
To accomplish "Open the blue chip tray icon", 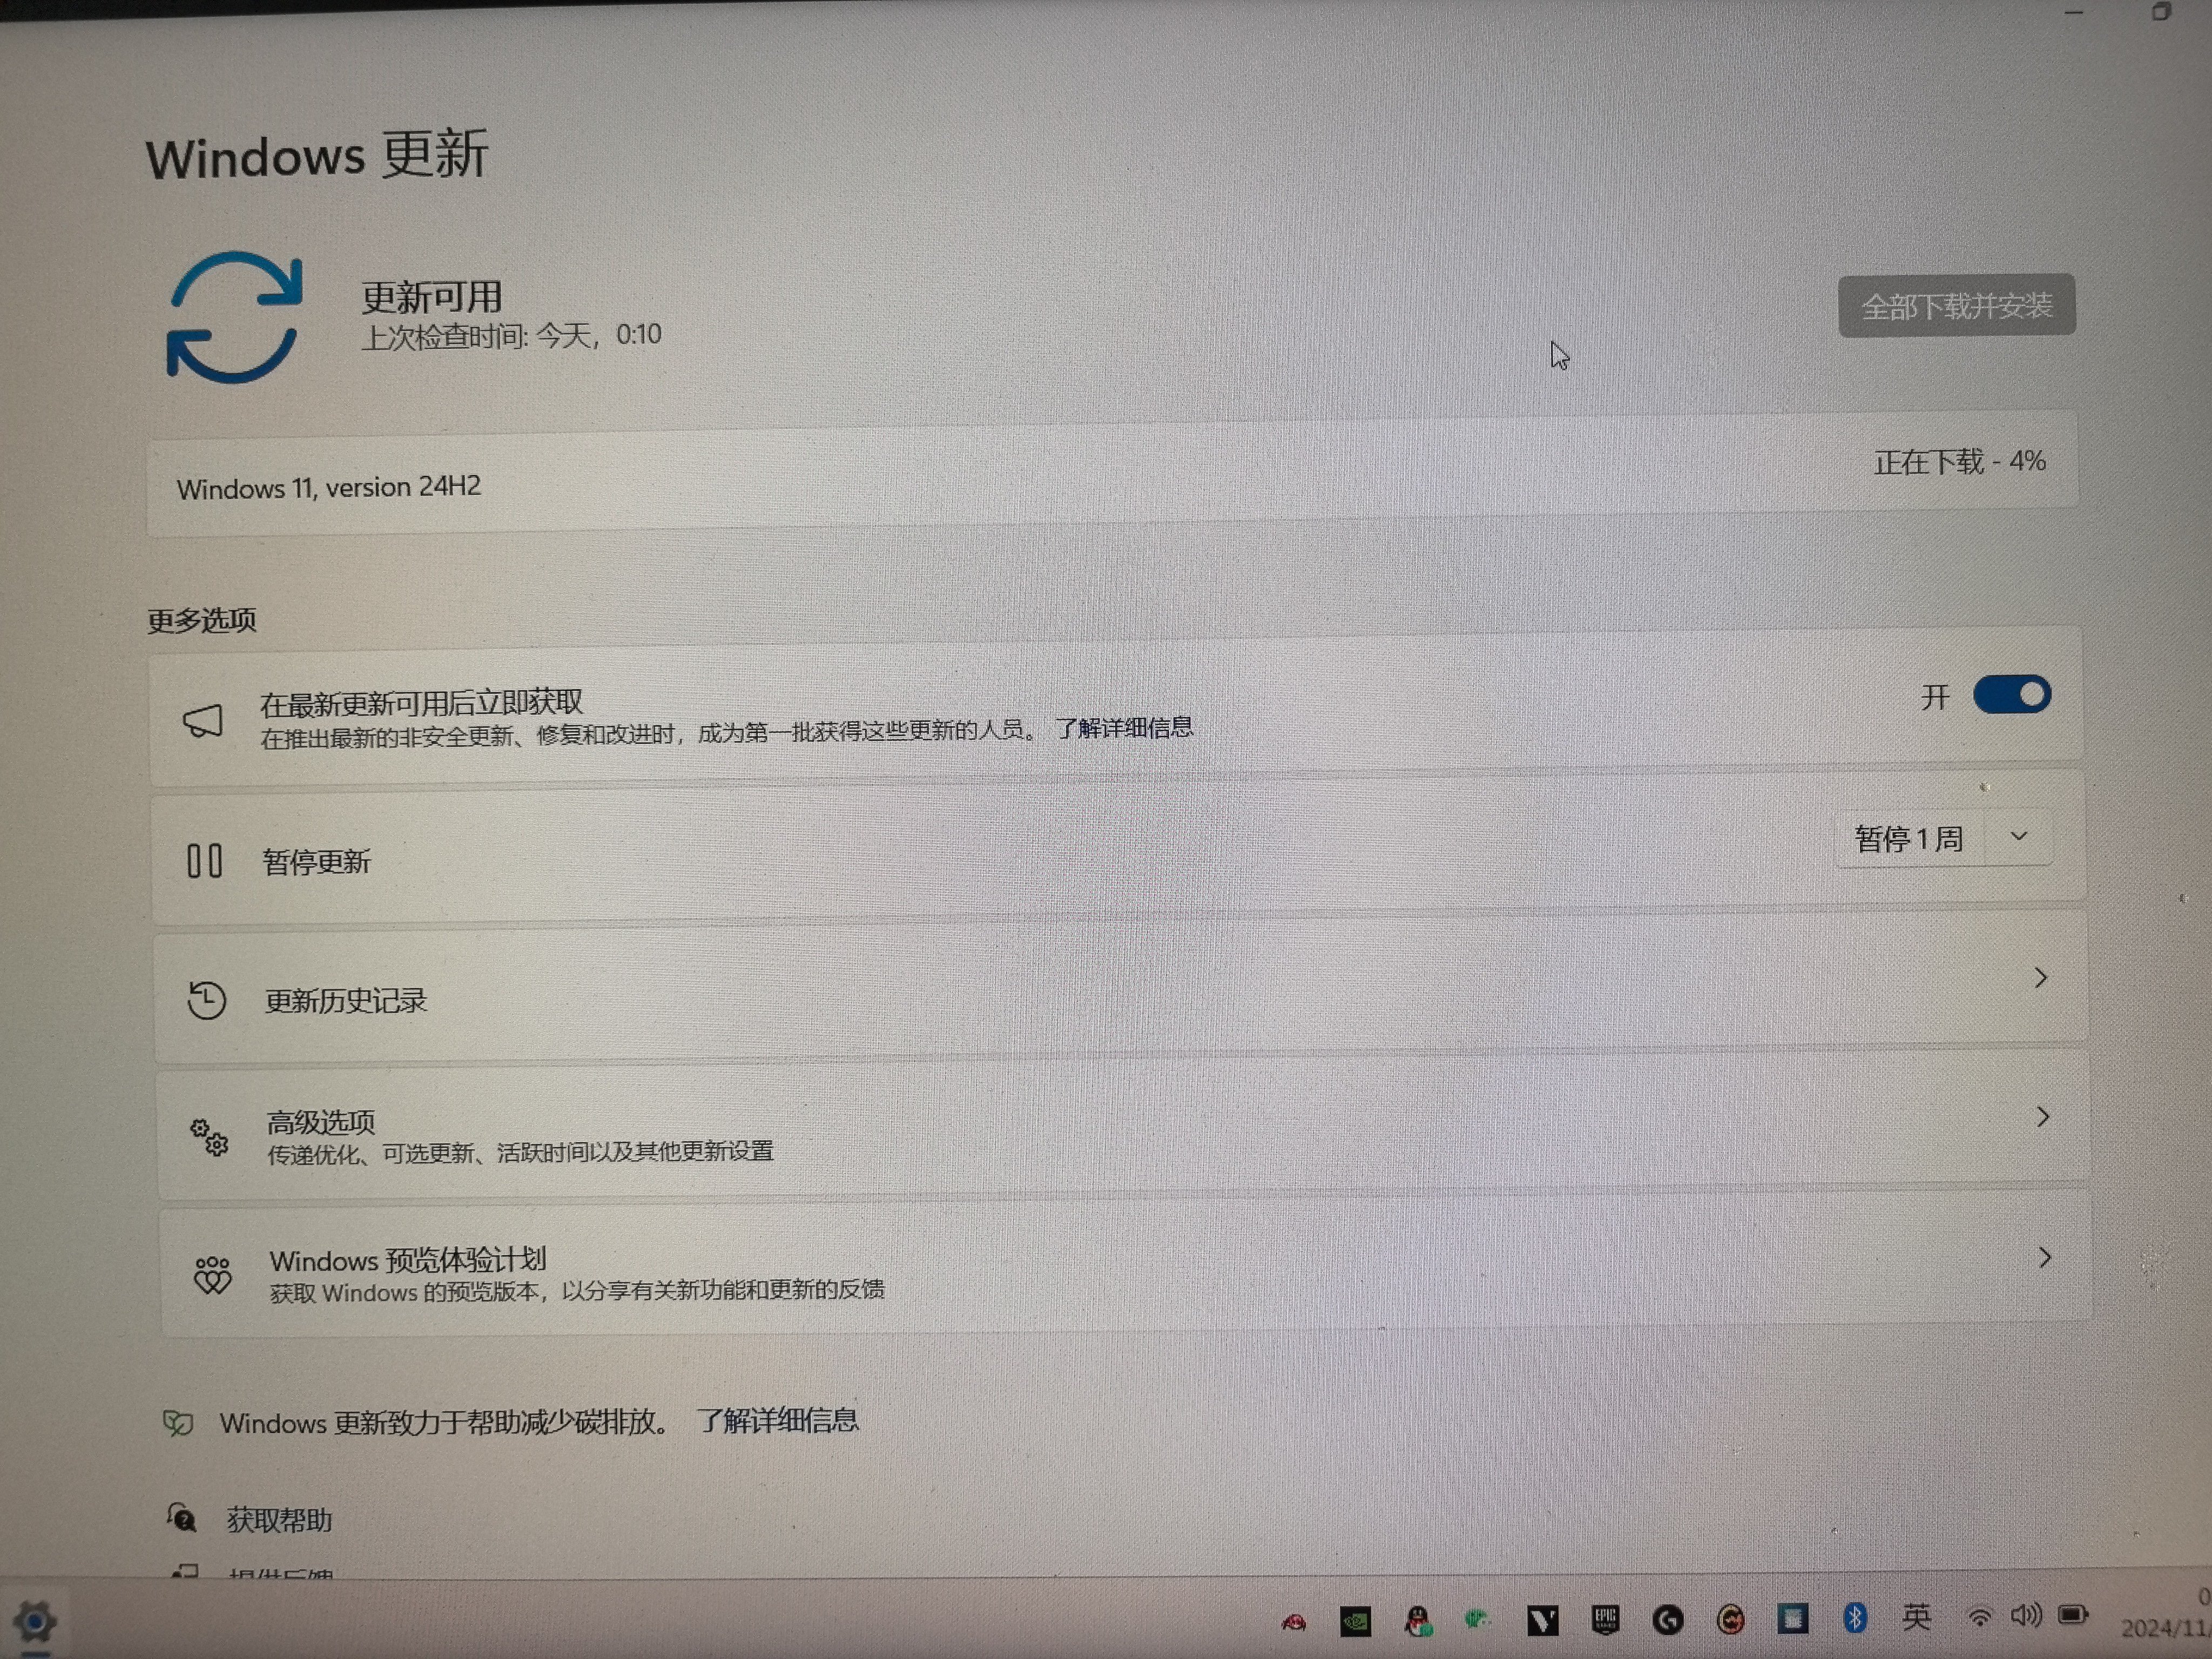I will coord(1792,1618).
